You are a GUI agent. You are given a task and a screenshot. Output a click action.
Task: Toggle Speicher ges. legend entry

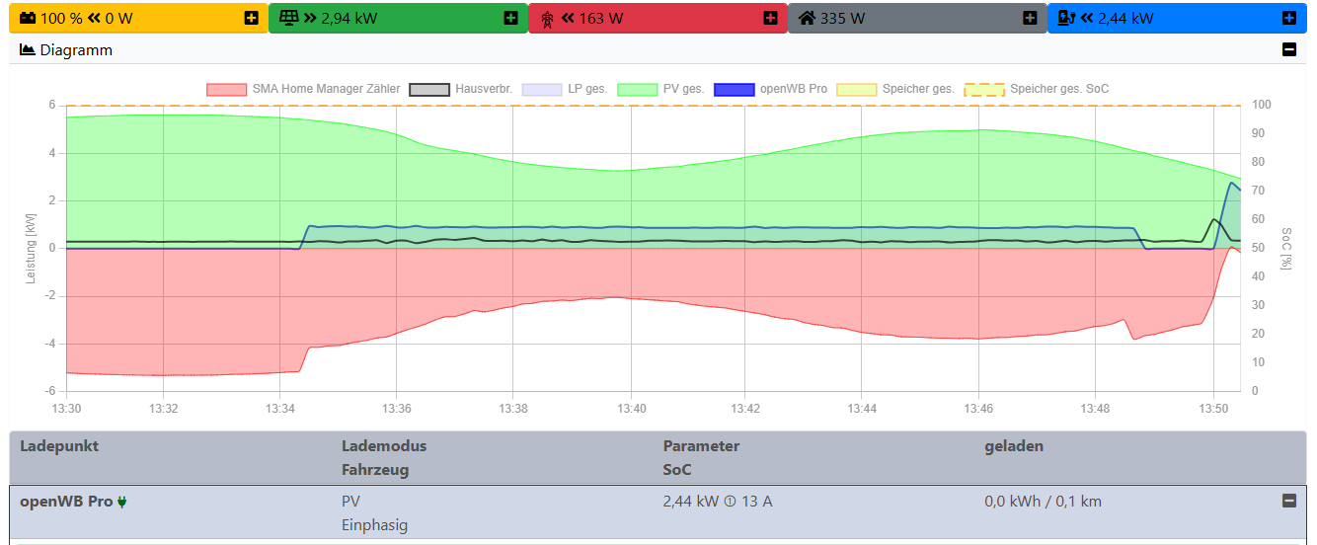tap(895, 89)
